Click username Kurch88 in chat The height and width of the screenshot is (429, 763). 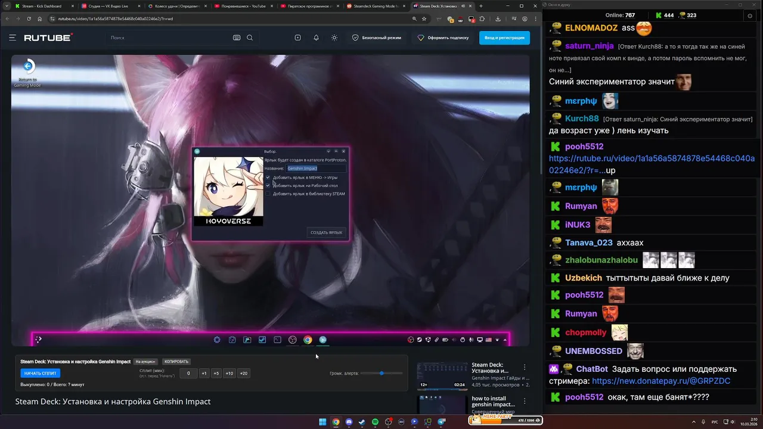click(x=582, y=119)
